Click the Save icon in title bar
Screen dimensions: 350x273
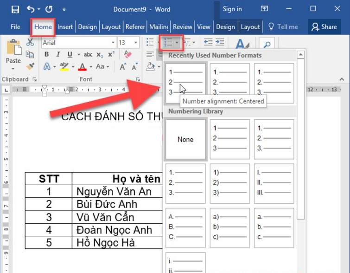click(x=15, y=9)
